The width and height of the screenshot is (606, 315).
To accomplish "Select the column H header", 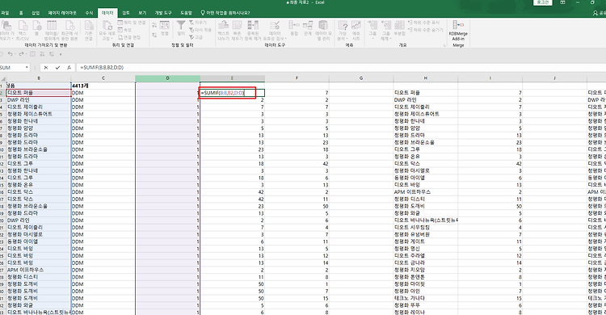I will tap(426, 78).
